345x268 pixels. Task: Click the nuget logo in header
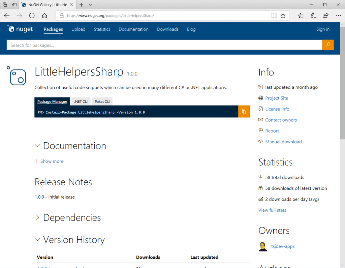tap(21, 29)
